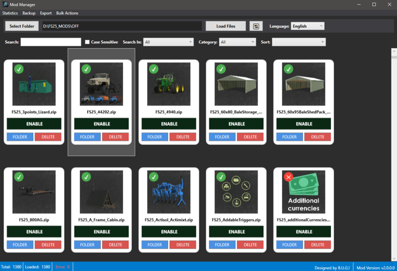Screen dimensions: 397x271
Task: Open the Bulk Actions menu
Action: [x=67, y=13]
